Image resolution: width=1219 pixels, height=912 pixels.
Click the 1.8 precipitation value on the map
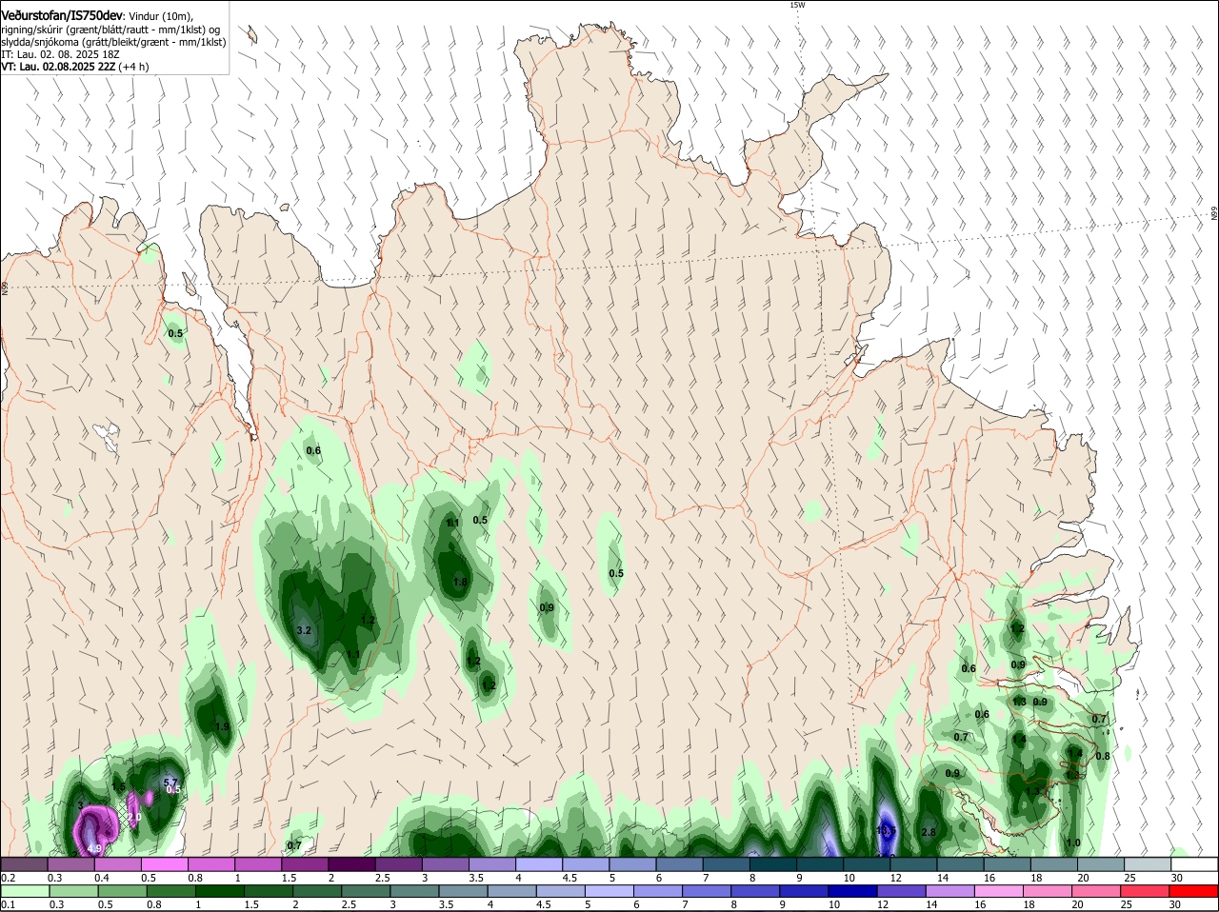click(460, 582)
